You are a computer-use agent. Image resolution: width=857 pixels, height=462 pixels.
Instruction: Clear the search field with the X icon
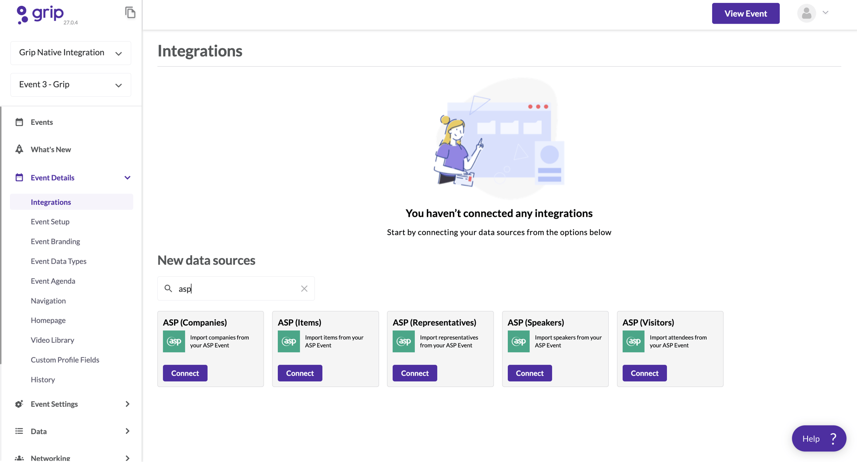[x=304, y=288]
